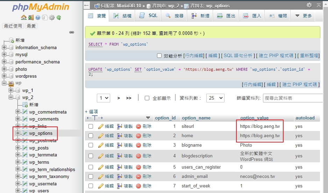Tick the checkbox for blogdescription row
The image size is (328, 193).
click(x=91, y=156)
